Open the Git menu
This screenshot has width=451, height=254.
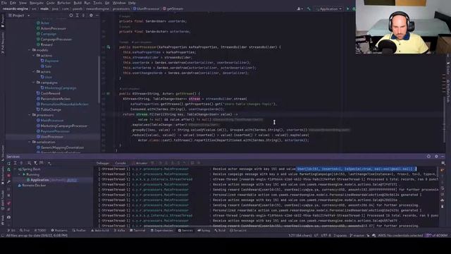coord(107,3)
